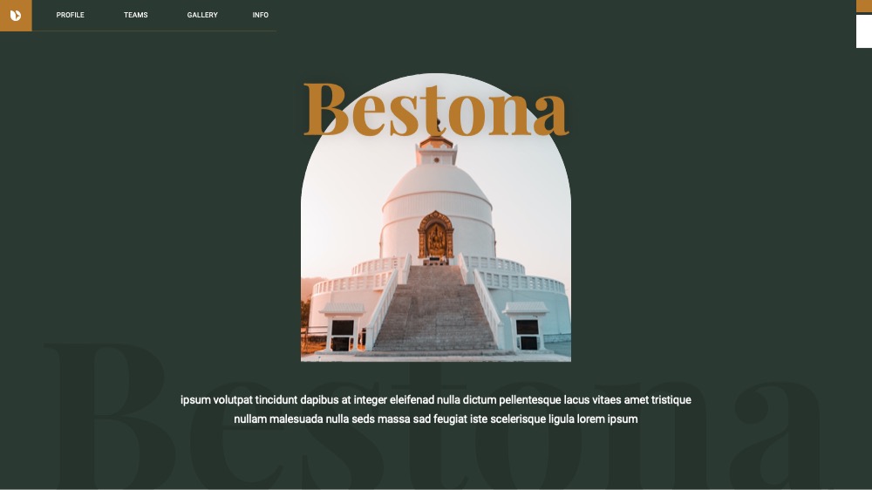Click the left small pavilion in photo
Screen dimensions: 872x490
click(x=343, y=327)
